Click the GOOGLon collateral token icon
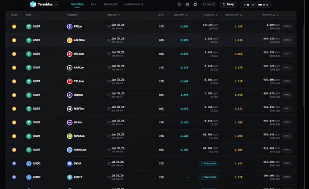309x189 pixels. pyautogui.click(x=70, y=150)
